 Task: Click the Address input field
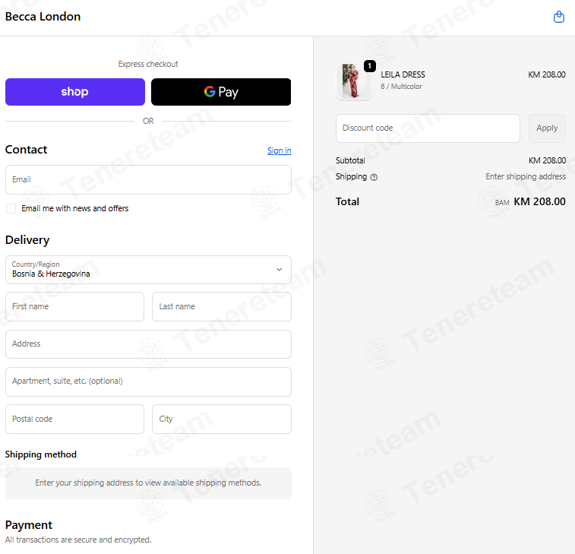(149, 344)
